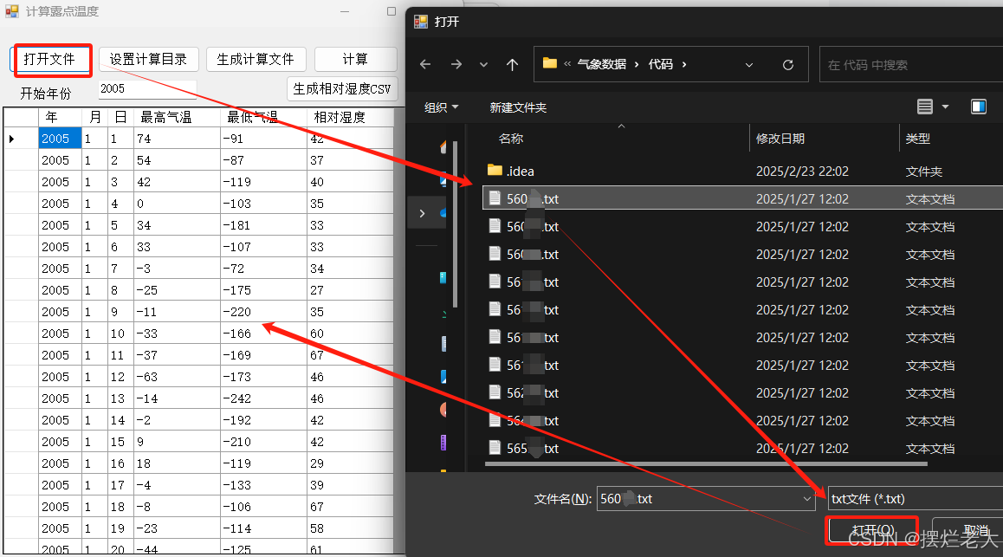The width and height of the screenshot is (1003, 557).
Task: Click the file list horizontal scrollbar
Action: (706, 464)
